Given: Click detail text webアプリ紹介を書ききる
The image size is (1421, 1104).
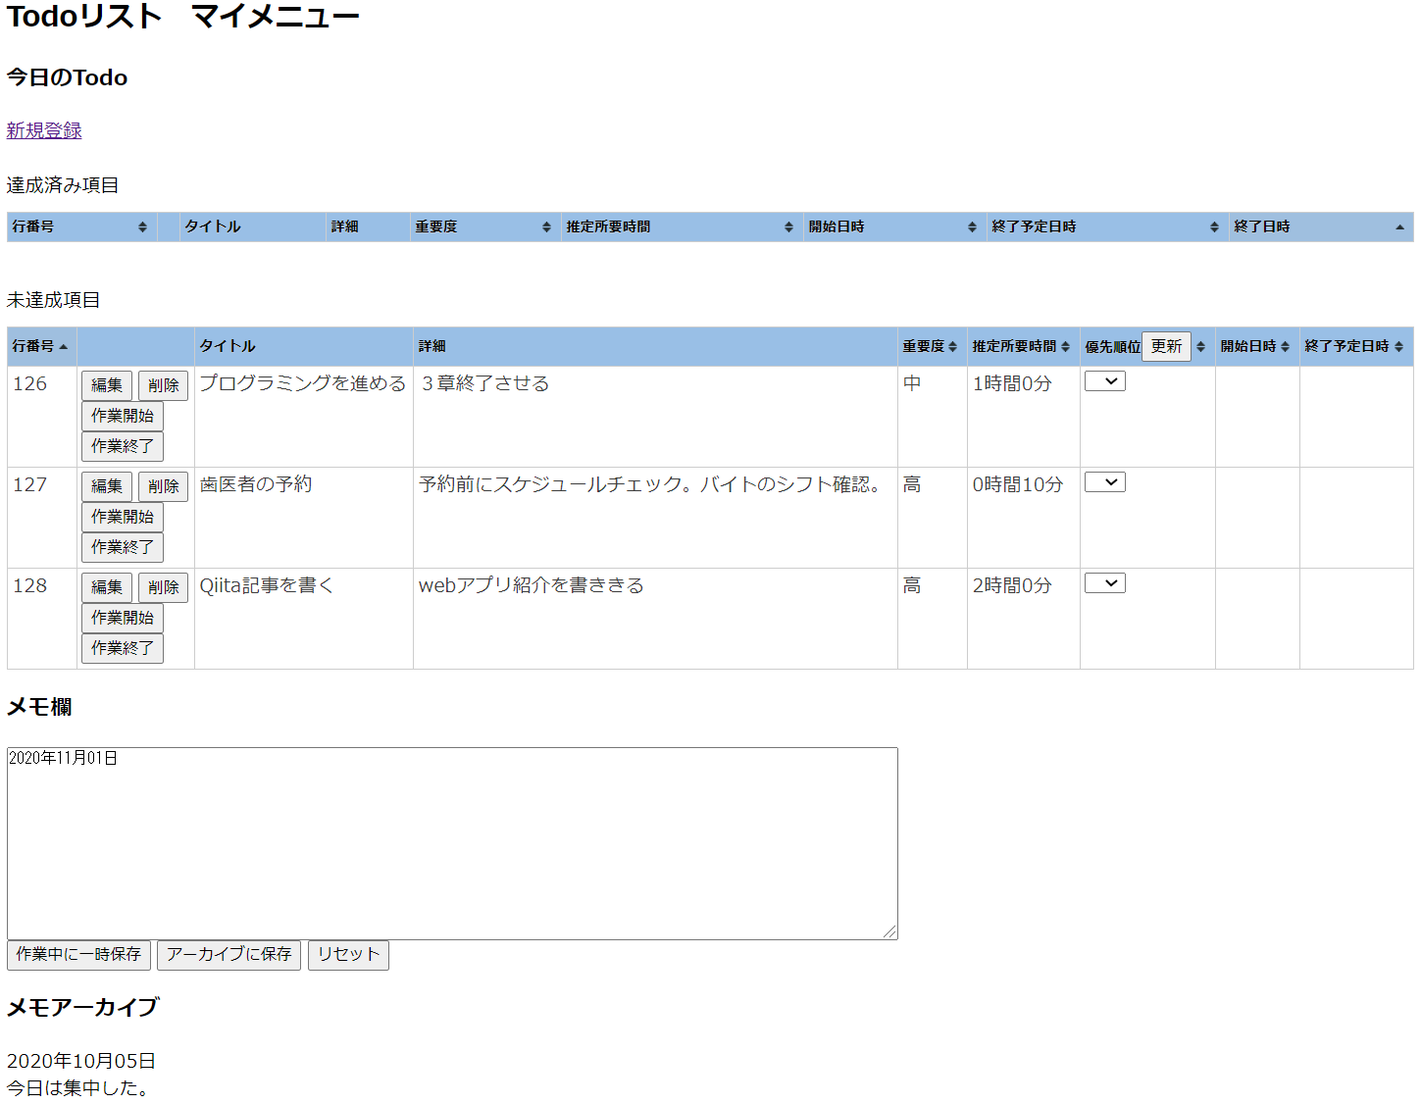Looking at the screenshot, I should coord(532,585).
